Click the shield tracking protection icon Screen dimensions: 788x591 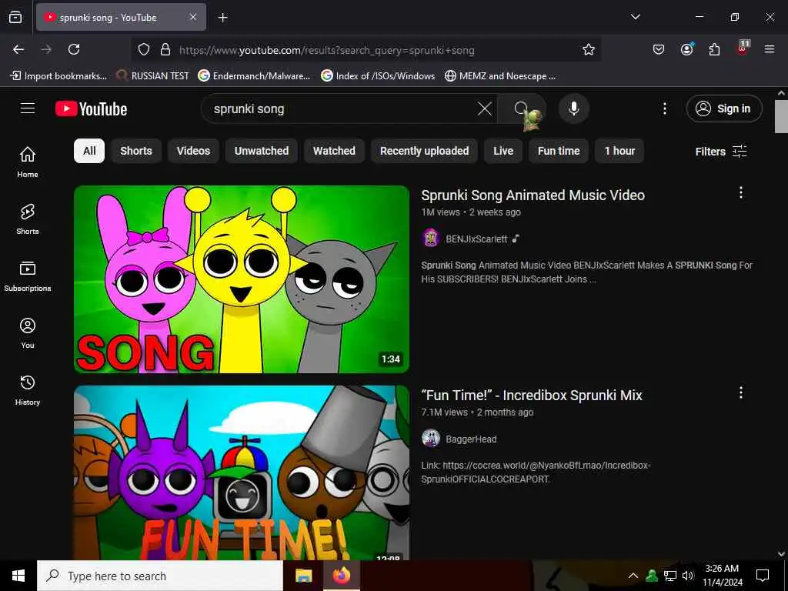[144, 49]
